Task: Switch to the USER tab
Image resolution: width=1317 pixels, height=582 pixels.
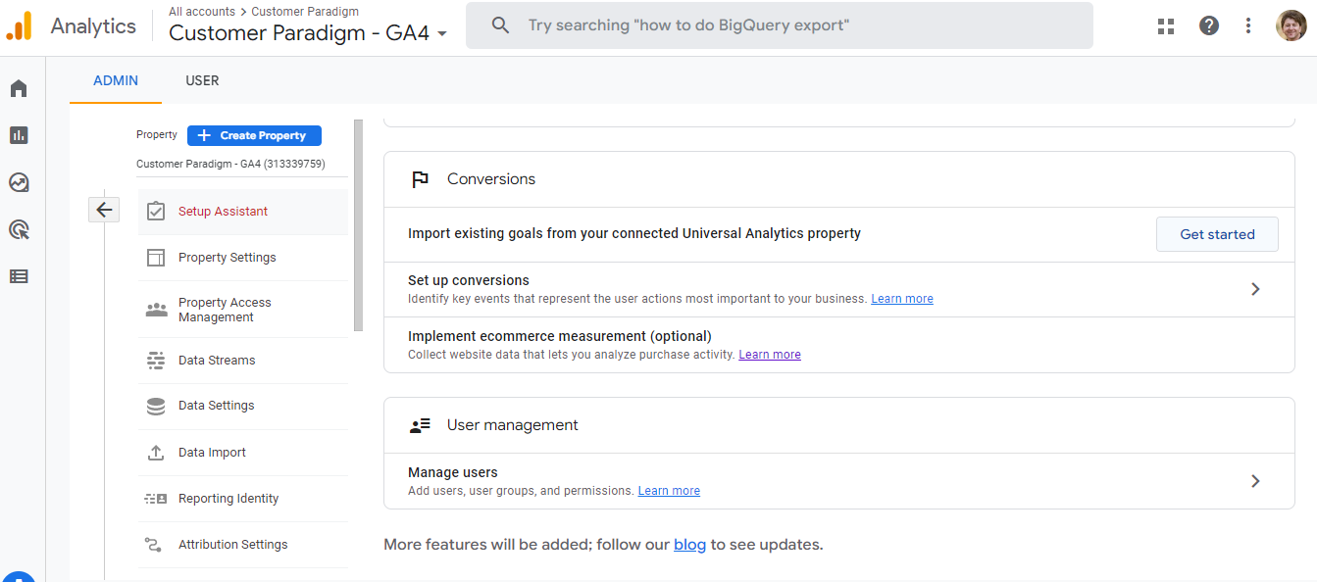Action: [x=202, y=80]
